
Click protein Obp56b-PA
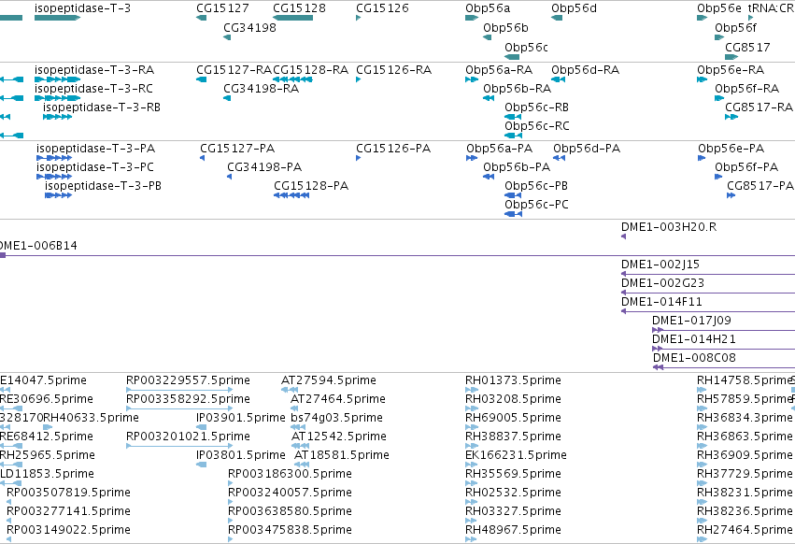[x=517, y=167]
